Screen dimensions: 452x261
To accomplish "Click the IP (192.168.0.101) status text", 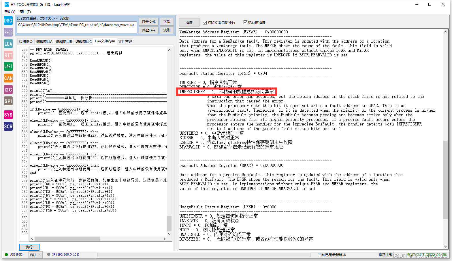I will coord(65,254).
